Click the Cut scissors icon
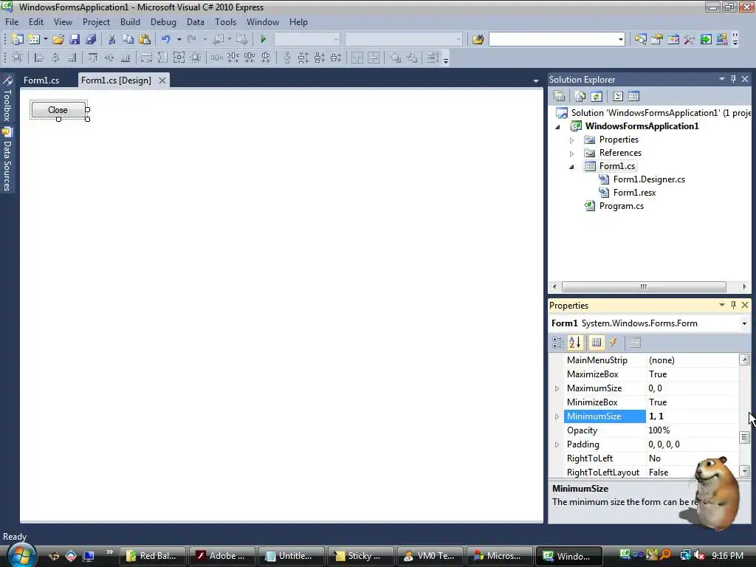756x567 pixels. pos(111,39)
